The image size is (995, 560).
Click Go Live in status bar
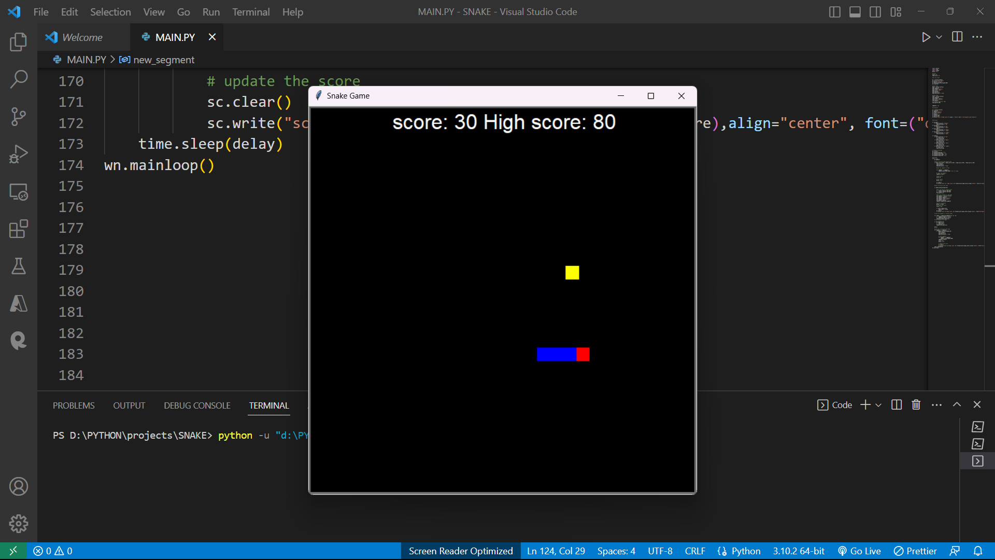860,551
